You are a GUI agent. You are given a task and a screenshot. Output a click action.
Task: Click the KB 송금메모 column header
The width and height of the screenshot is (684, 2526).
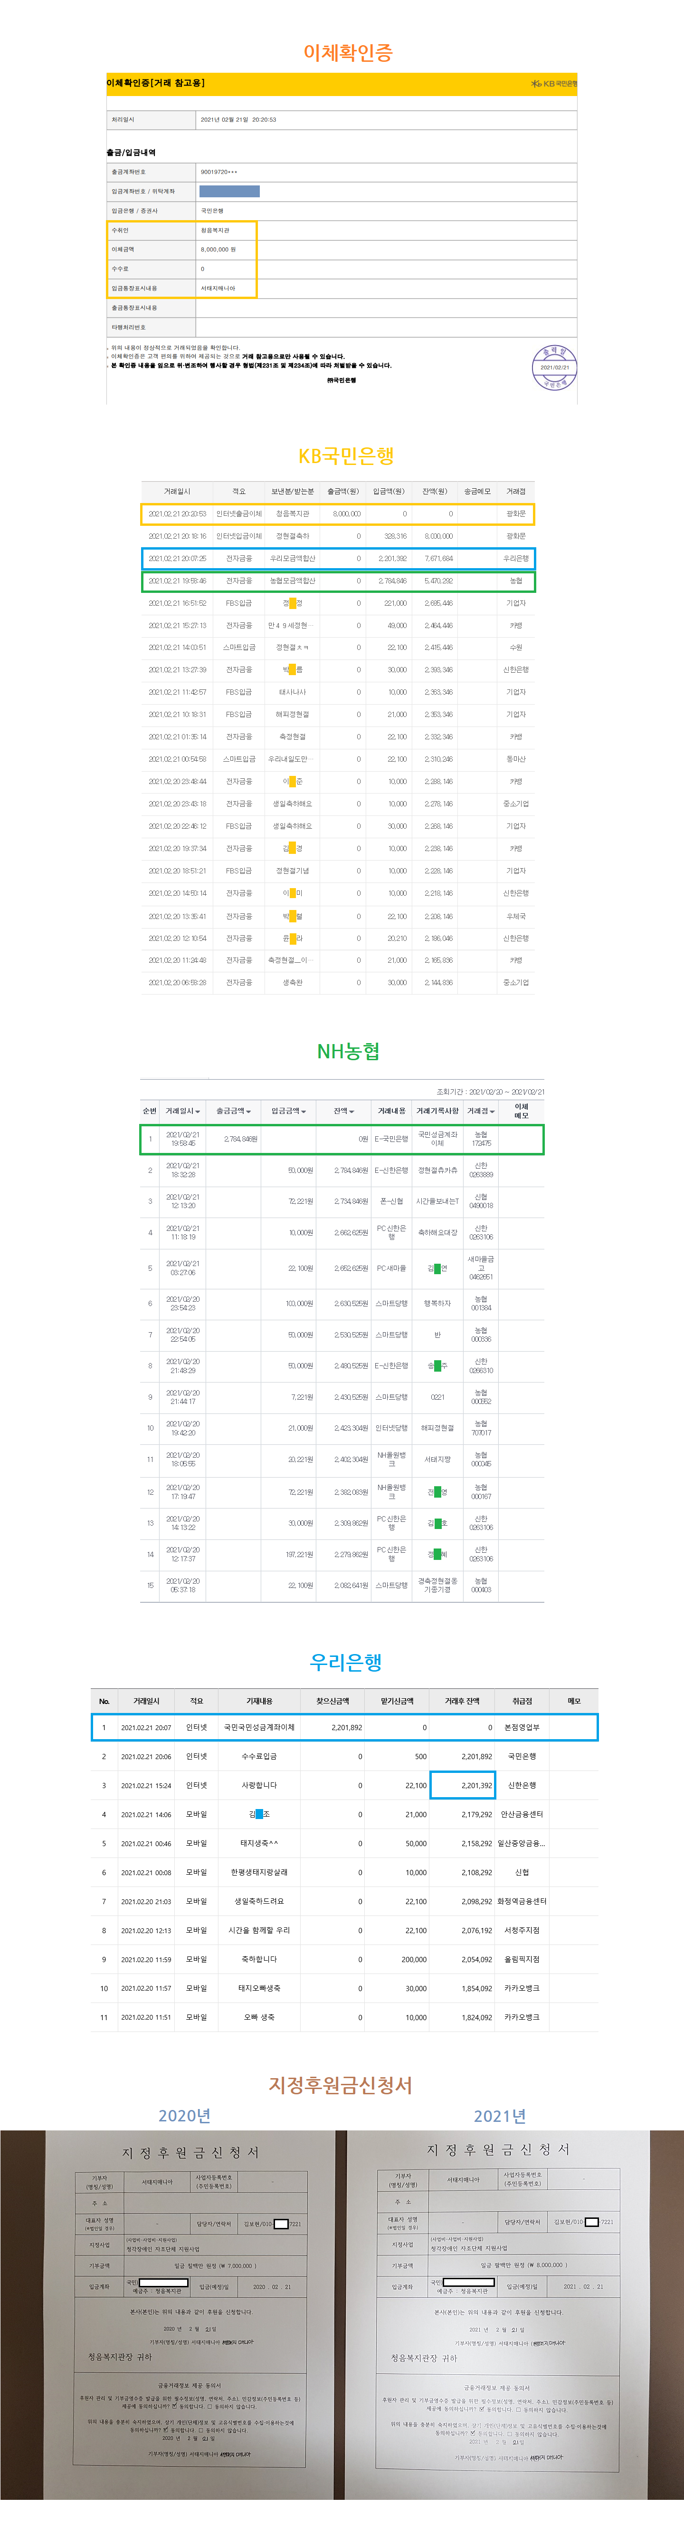click(x=477, y=491)
